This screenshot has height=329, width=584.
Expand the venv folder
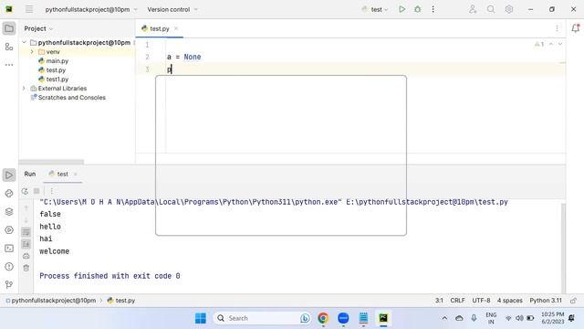tap(32, 52)
